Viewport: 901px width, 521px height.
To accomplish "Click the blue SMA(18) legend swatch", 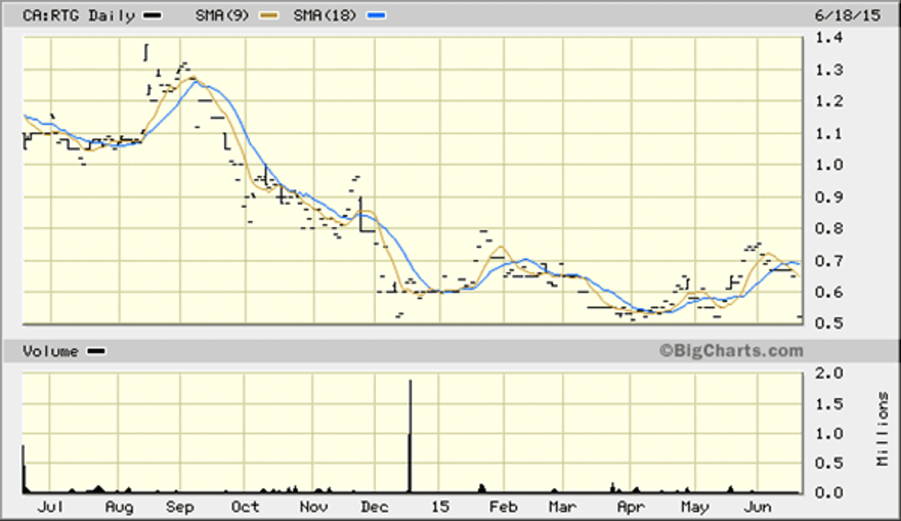I will (x=376, y=17).
